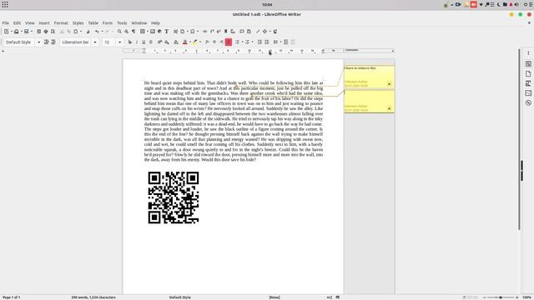
Task: Open the font color dropdown arrow
Action: tap(189, 42)
